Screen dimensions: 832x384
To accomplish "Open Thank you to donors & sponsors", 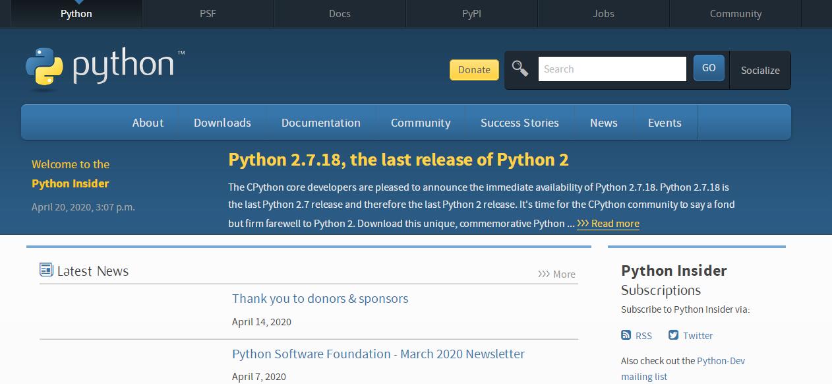I will (x=320, y=298).
